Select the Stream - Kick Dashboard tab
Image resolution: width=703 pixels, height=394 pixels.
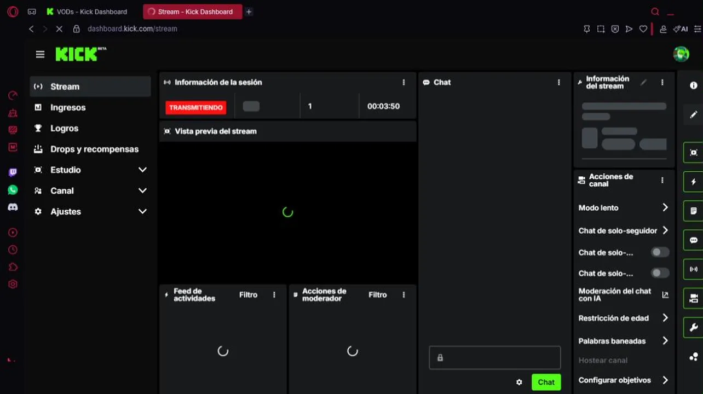point(192,11)
